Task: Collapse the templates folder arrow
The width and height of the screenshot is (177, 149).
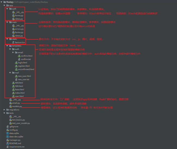Action: point(7,46)
